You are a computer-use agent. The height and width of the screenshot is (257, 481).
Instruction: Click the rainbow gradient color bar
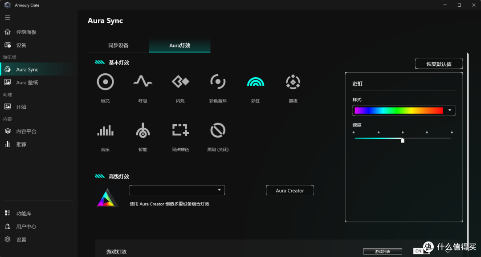tap(399, 111)
